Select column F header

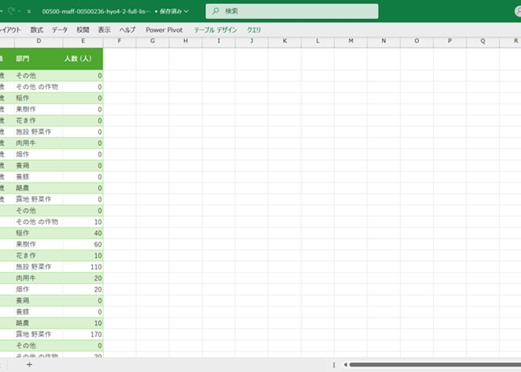[x=120, y=41]
